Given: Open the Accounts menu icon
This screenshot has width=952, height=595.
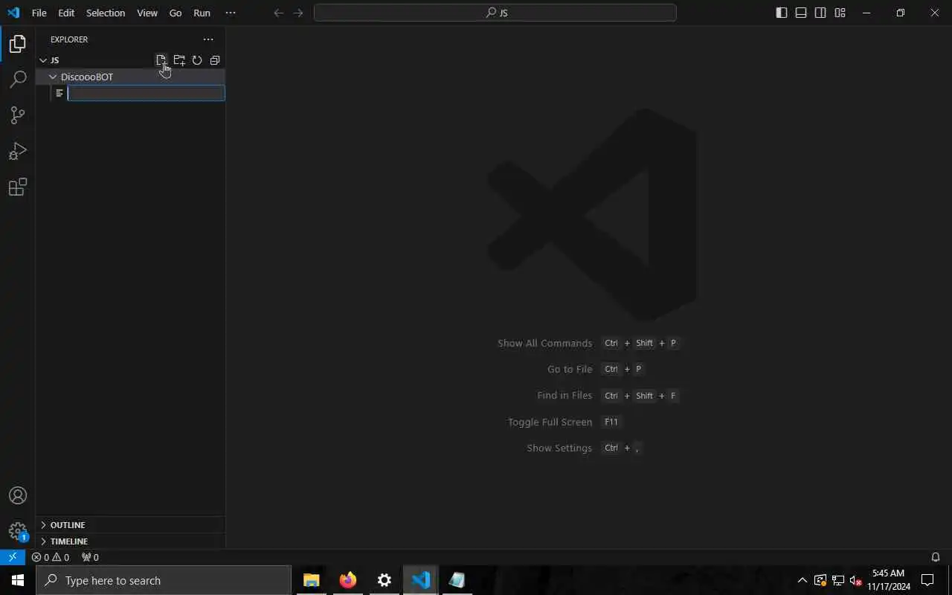Looking at the screenshot, I should 18,495.
